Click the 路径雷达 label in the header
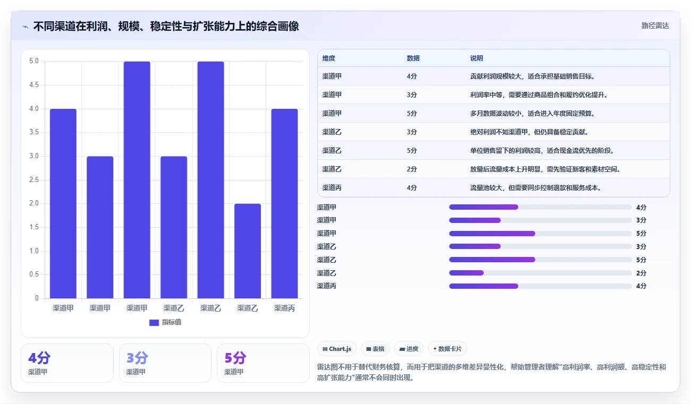 [655, 25]
